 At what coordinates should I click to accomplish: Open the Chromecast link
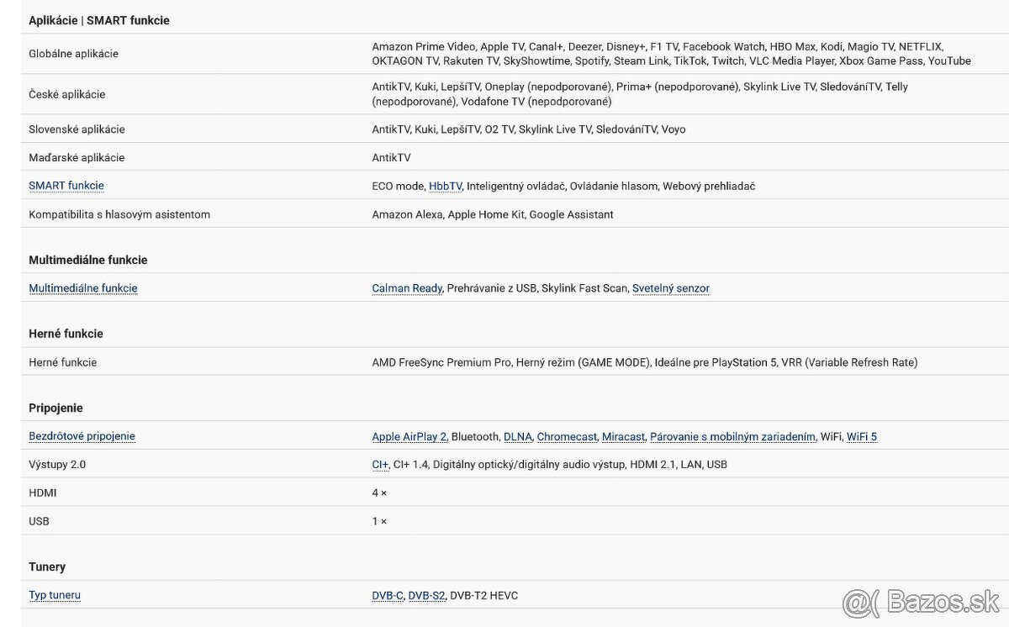(567, 437)
